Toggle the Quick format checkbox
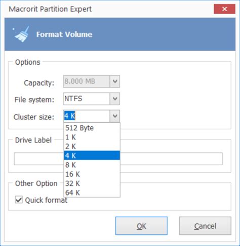This screenshot has height=246, width=240. coord(19,200)
